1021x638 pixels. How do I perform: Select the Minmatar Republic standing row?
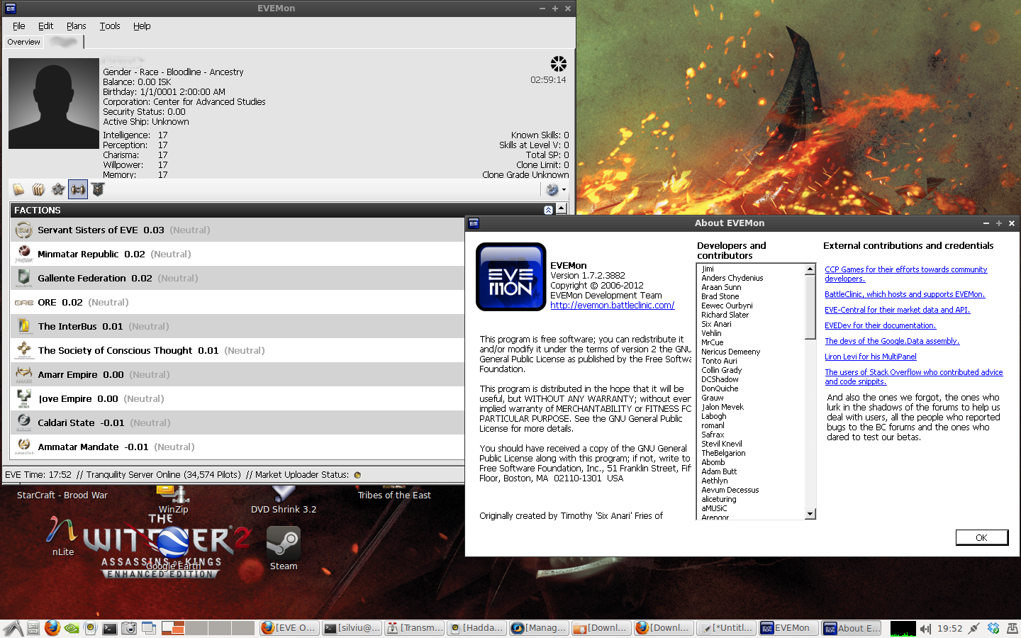pos(238,254)
